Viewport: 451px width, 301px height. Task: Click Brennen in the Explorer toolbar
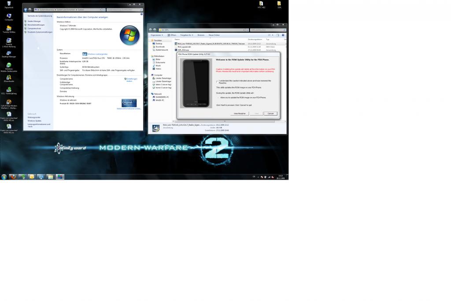tap(201, 35)
